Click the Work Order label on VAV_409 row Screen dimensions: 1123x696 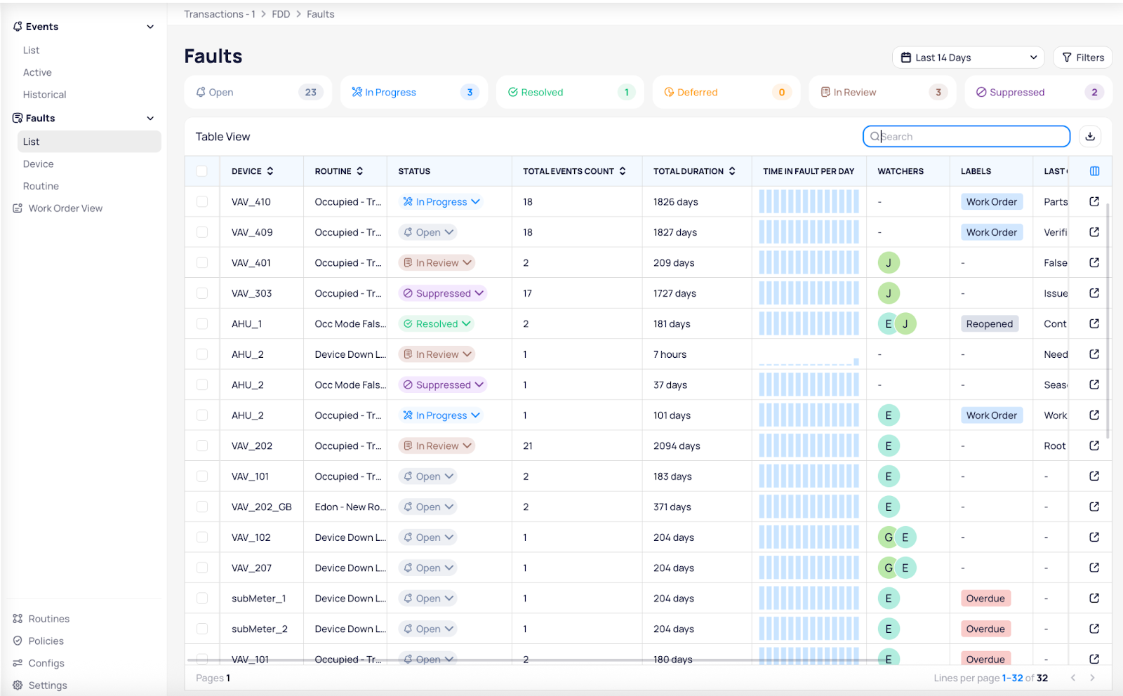pyautogui.click(x=991, y=232)
